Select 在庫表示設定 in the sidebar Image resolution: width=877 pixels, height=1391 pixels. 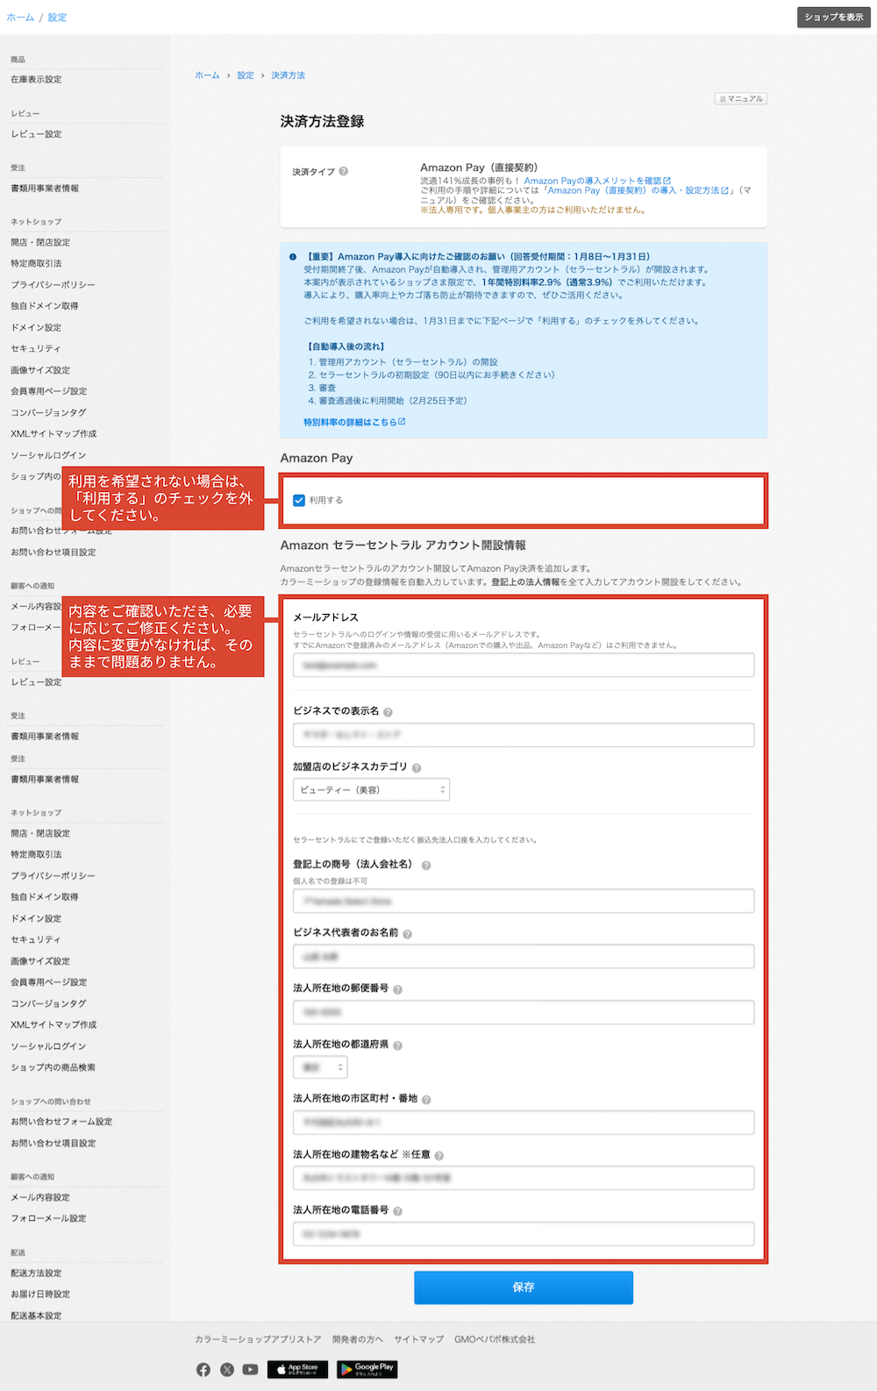point(36,80)
